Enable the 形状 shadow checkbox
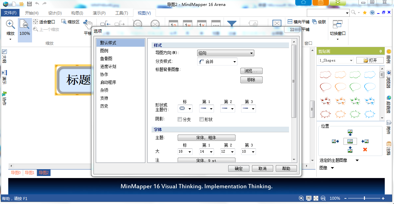 tap(201, 119)
